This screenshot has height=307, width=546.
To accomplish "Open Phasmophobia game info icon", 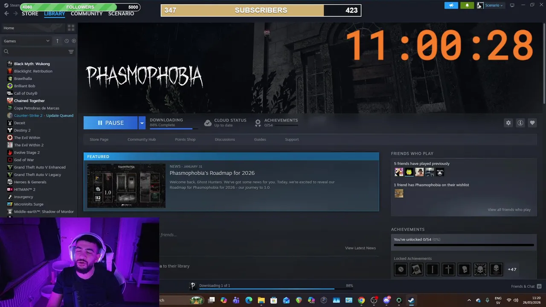I will point(520,123).
